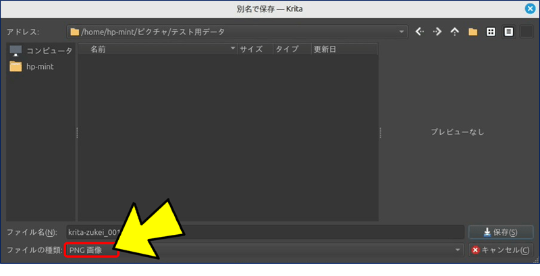Close the 別名で保存 dialog window
This screenshot has width=540, height=276.
[530, 9]
